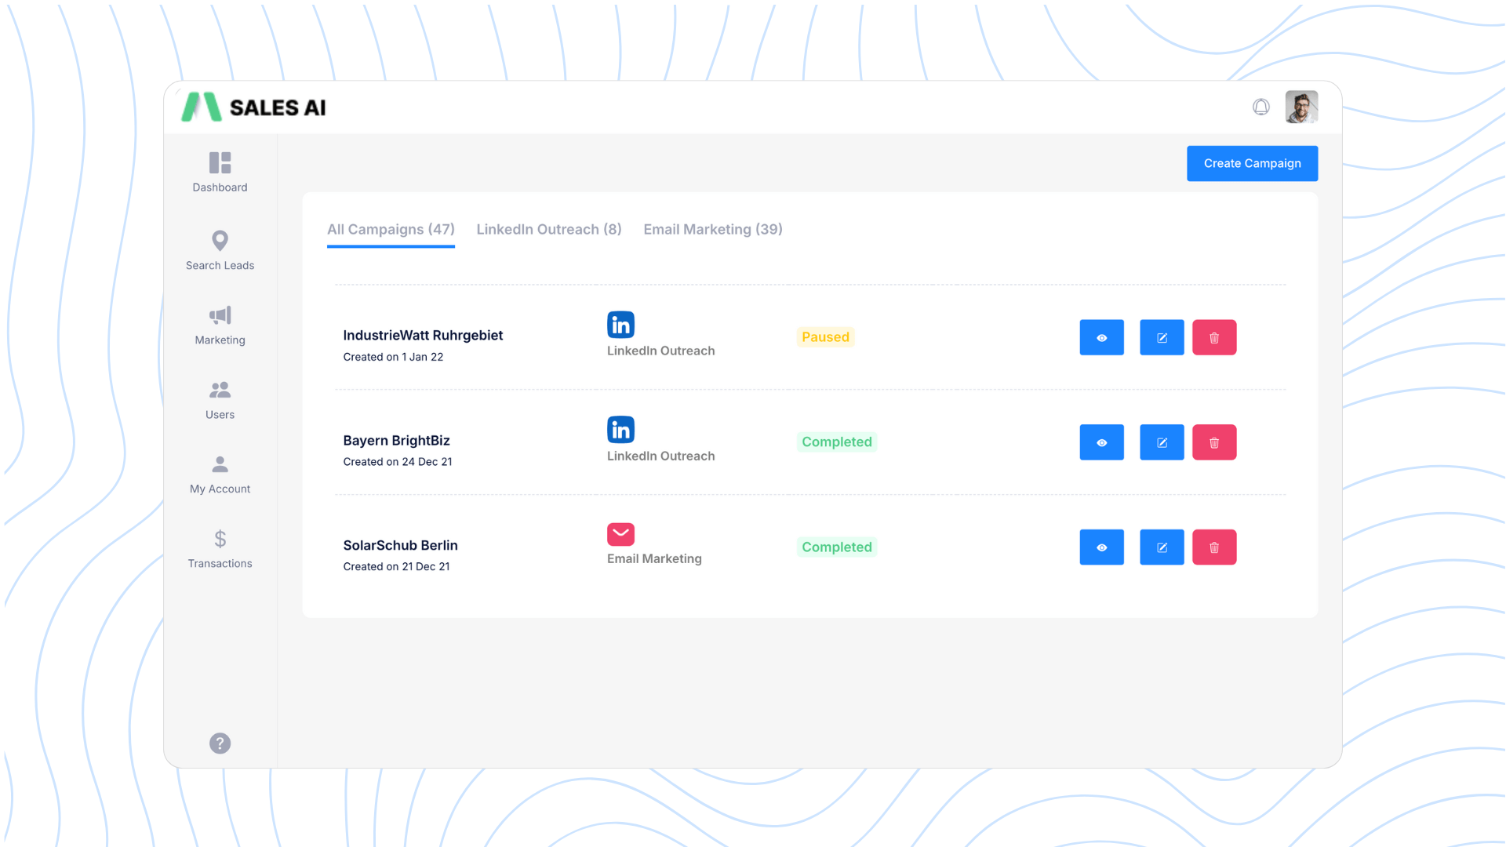The width and height of the screenshot is (1506, 847).
Task: Delete the Bayern BrightBiz campaign
Action: coord(1213,442)
